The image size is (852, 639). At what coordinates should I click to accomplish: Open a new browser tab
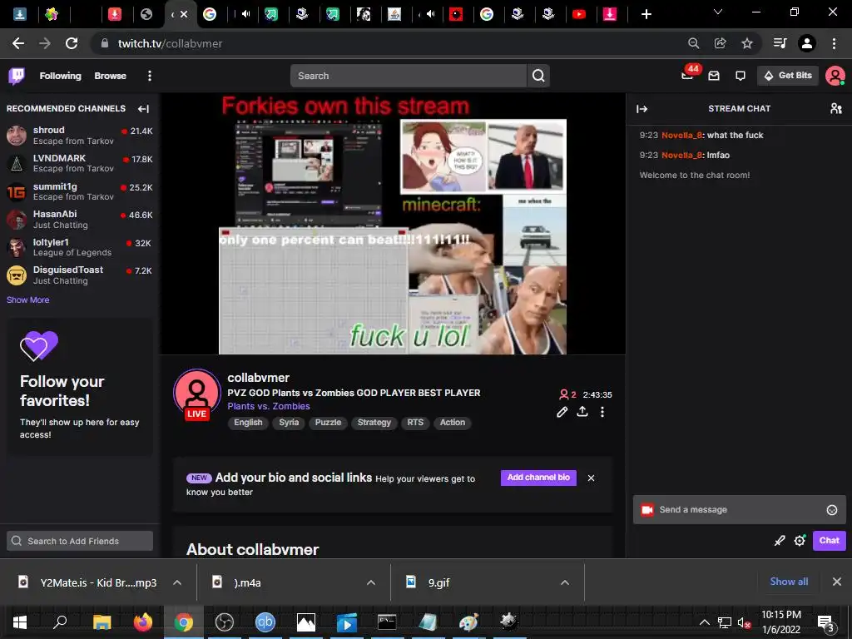pyautogui.click(x=646, y=14)
